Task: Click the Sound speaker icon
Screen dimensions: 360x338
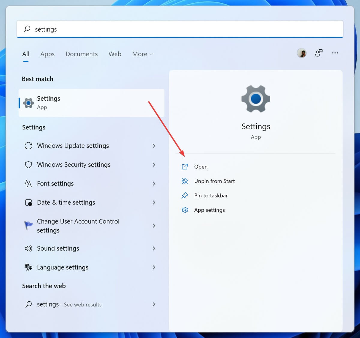Action: click(x=28, y=248)
